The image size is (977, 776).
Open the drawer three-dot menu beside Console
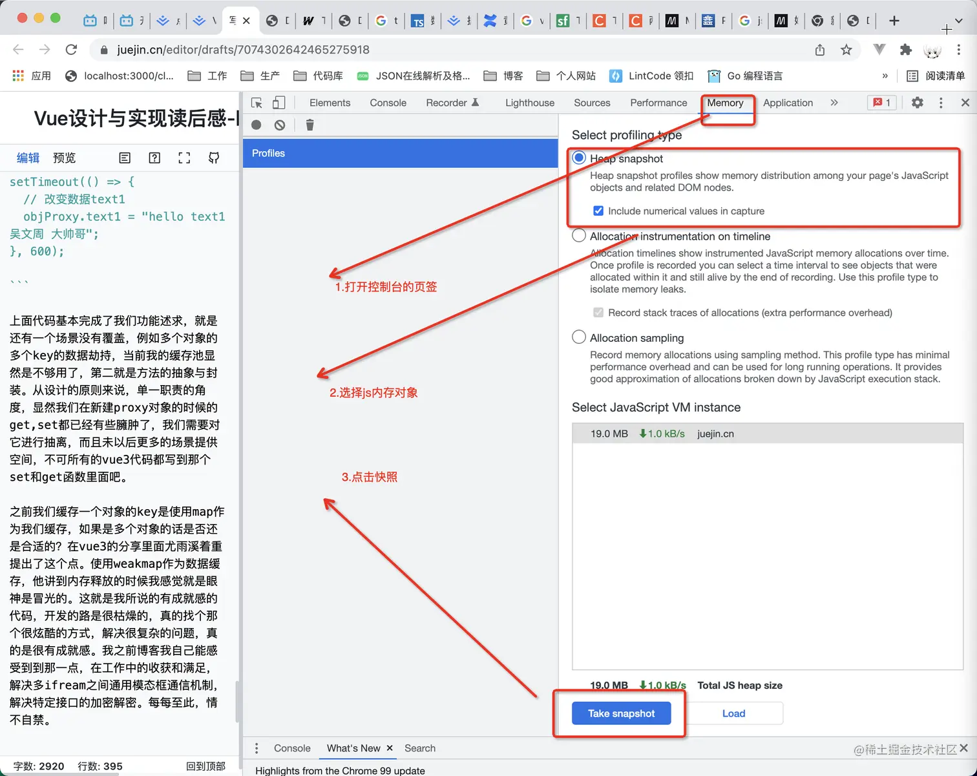pos(257,748)
